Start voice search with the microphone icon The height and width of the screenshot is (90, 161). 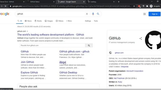click(93, 14)
